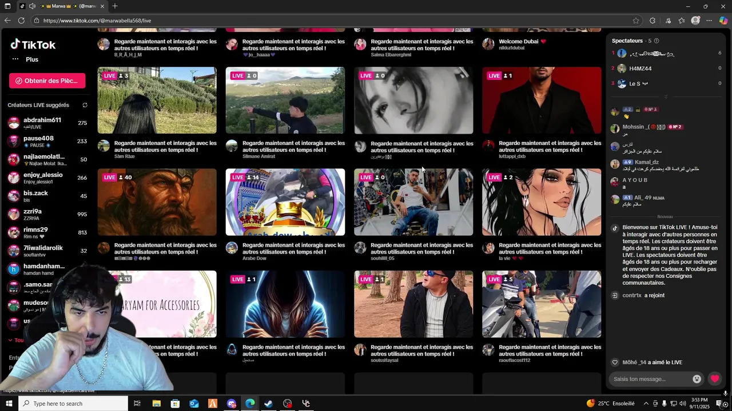Reload the page in the browser
The image size is (732, 411).
21,21
